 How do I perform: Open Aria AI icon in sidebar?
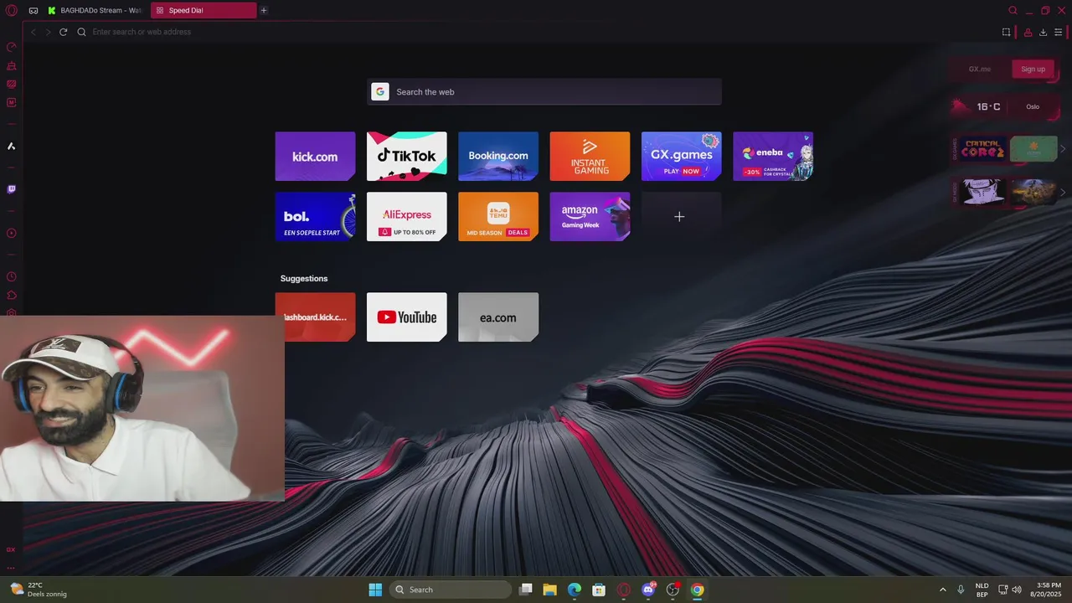click(x=12, y=146)
